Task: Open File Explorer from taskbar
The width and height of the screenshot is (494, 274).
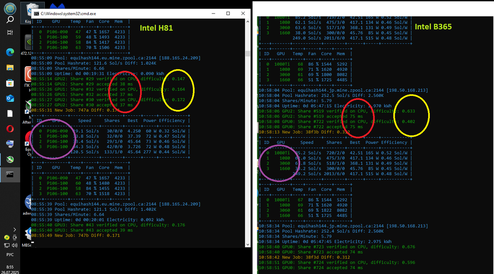Action: 10,68
